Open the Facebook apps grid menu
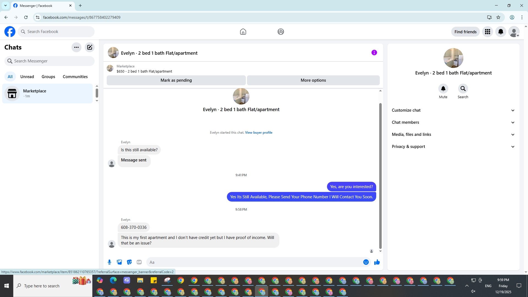Viewport: 528px width, 297px height. click(x=487, y=32)
